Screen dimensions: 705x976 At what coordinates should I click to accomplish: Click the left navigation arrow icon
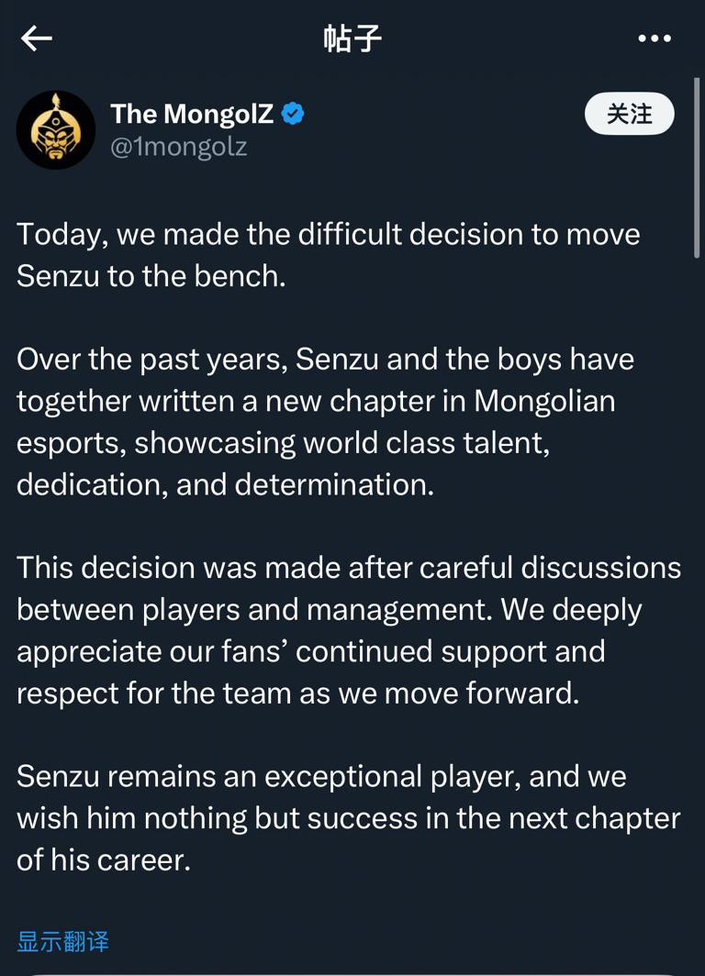[36, 38]
